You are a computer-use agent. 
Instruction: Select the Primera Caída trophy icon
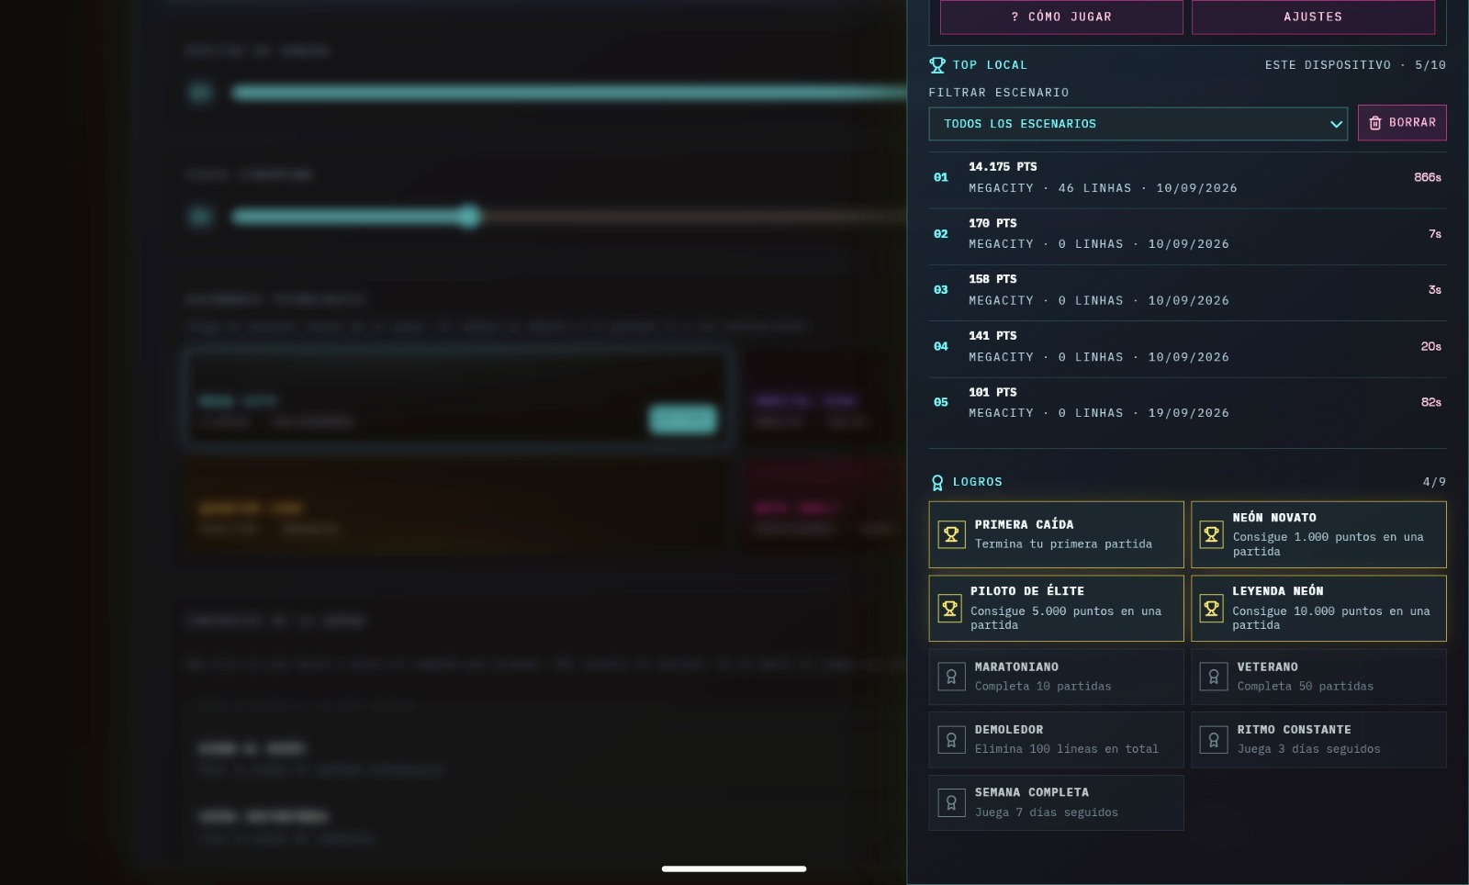pyautogui.click(x=951, y=534)
